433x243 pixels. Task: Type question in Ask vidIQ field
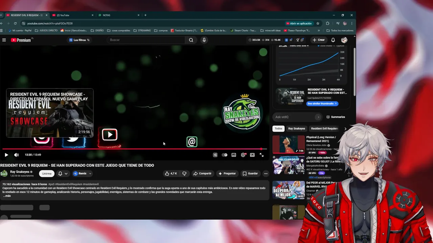click(294, 117)
